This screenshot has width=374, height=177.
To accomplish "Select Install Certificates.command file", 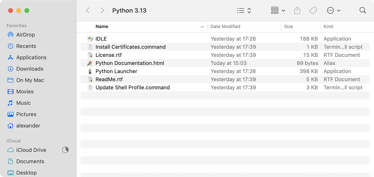I will coord(130,47).
